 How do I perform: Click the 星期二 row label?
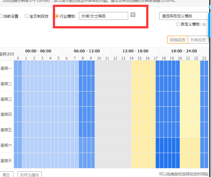click(x=6, y=84)
